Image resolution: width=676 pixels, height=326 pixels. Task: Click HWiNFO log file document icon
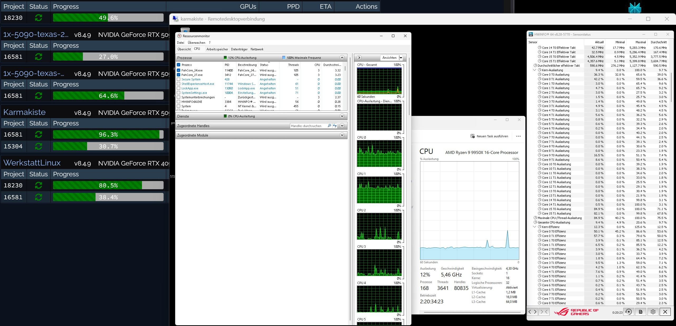641,312
